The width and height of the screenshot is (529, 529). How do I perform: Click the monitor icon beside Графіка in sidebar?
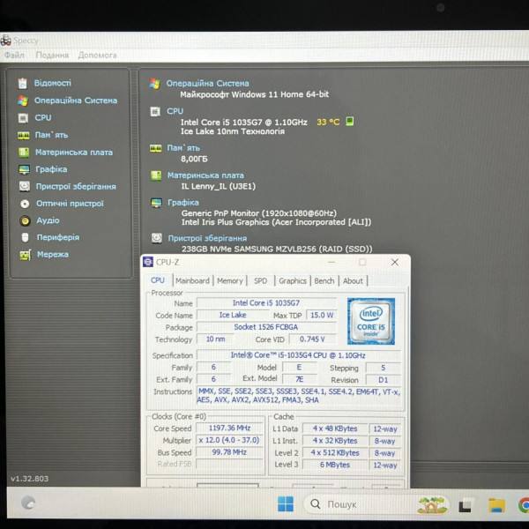(24, 169)
